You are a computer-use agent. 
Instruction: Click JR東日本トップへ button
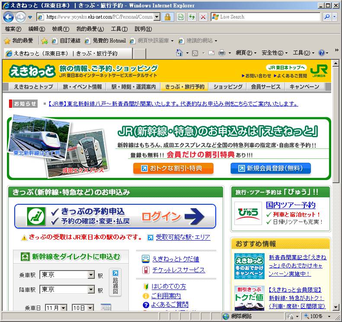pos(286,68)
